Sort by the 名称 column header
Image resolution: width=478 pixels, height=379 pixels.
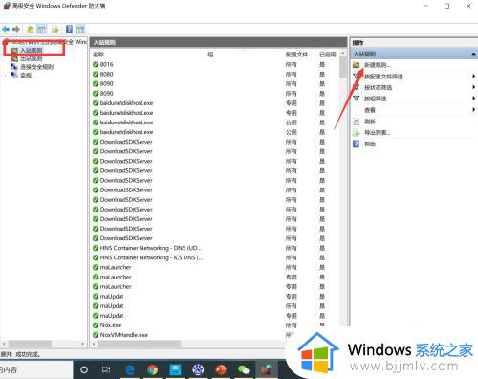pos(98,55)
